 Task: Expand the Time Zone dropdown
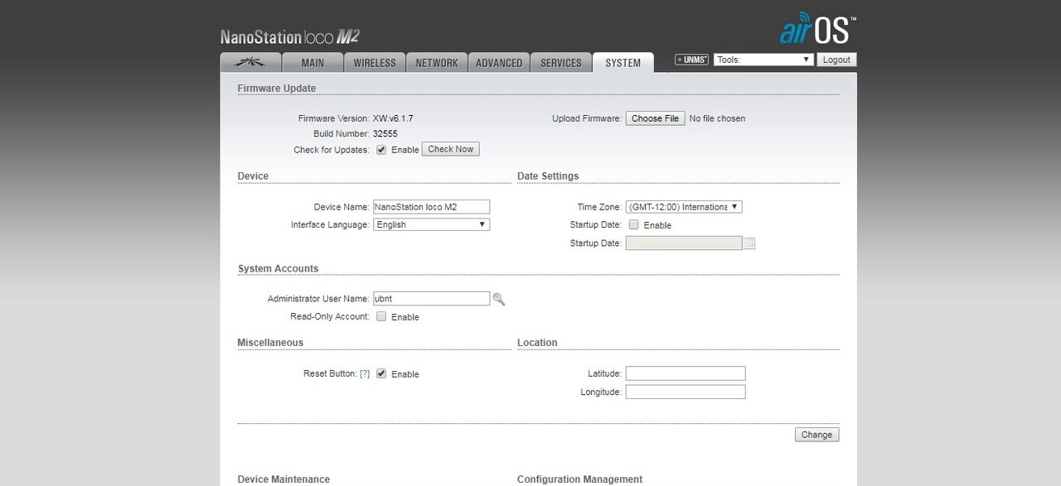click(x=684, y=207)
